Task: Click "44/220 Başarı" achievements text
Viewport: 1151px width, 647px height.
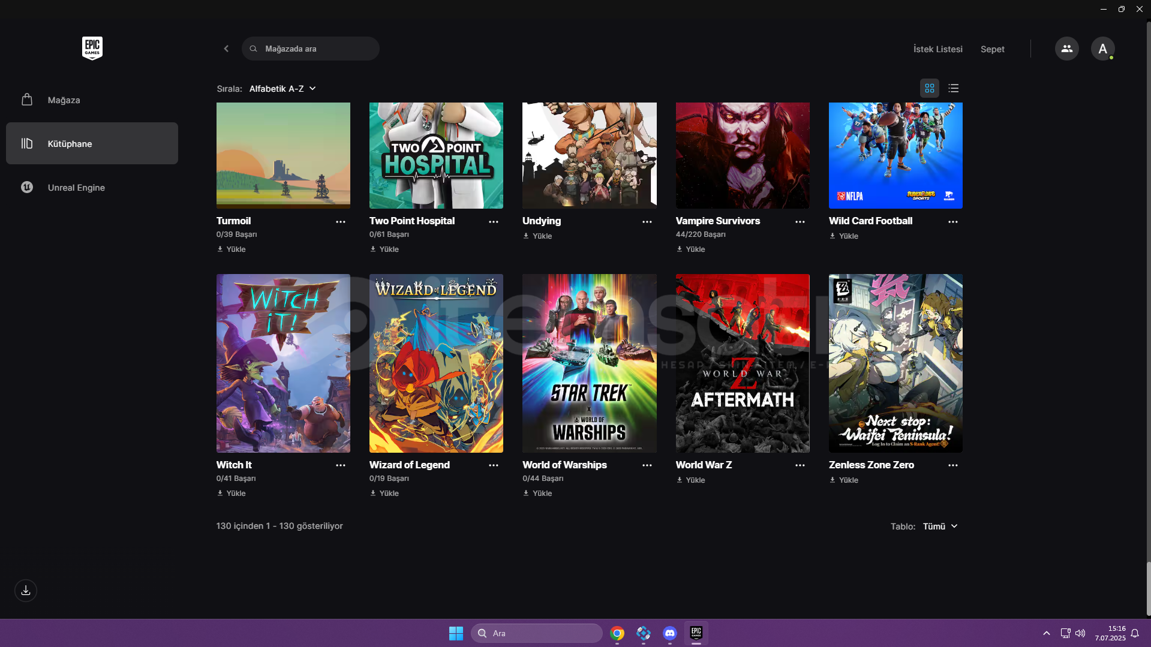Action: (x=701, y=234)
